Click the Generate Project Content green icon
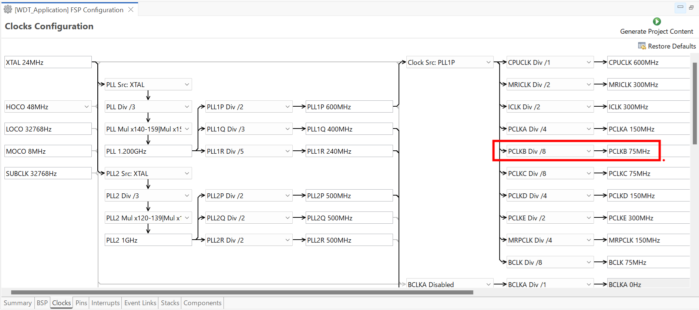This screenshot has height=310, width=699. coord(657,21)
